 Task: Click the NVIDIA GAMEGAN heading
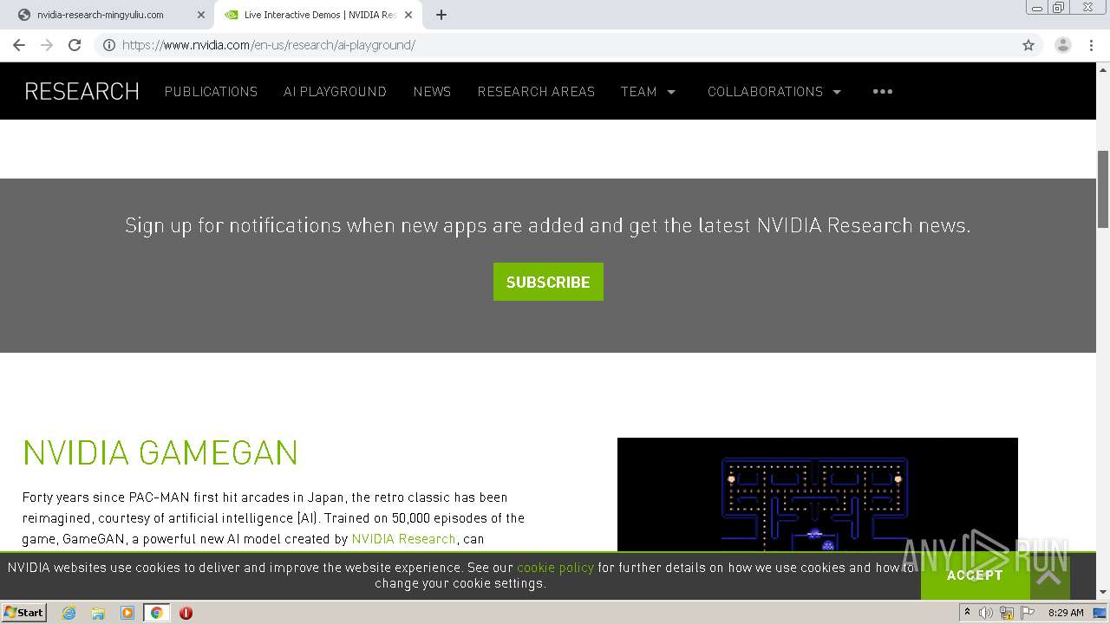tap(160, 452)
